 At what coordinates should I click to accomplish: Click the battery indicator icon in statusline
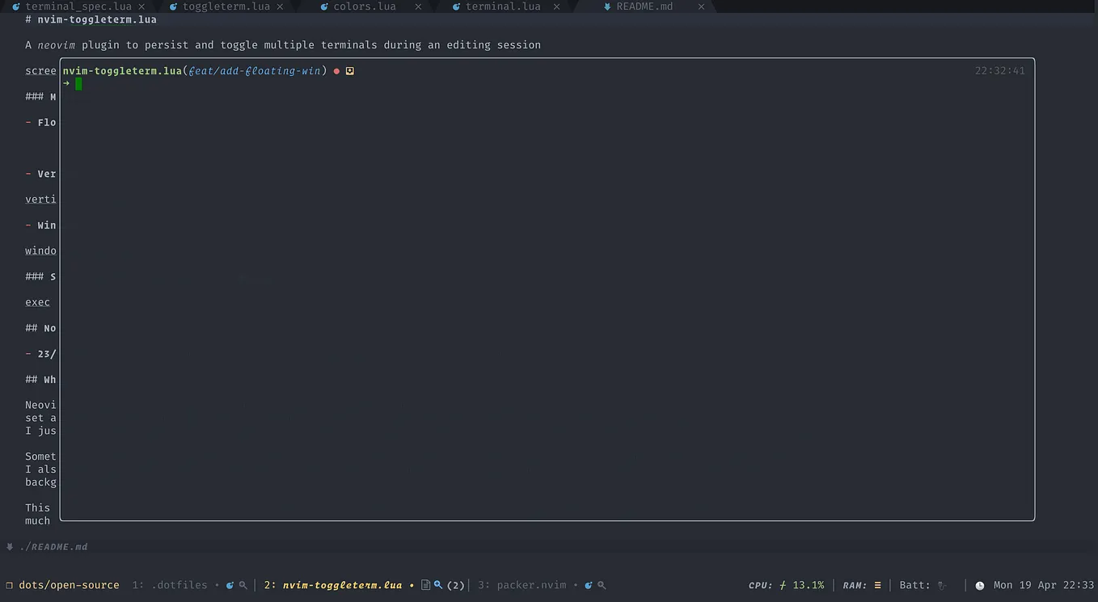[x=944, y=584]
